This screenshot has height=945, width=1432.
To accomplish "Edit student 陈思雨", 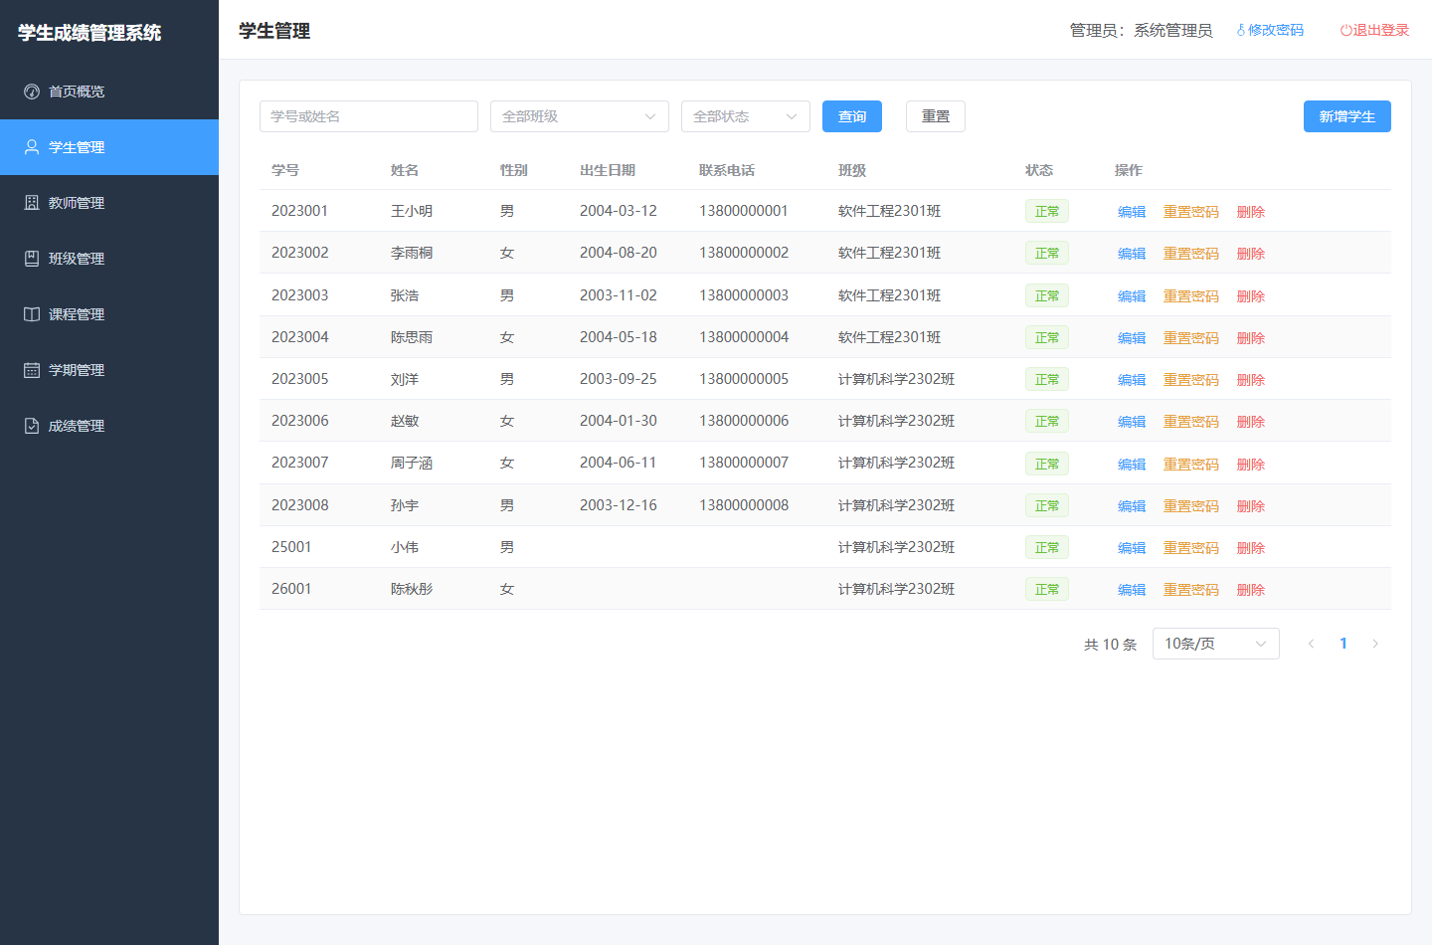I will click(x=1132, y=338).
